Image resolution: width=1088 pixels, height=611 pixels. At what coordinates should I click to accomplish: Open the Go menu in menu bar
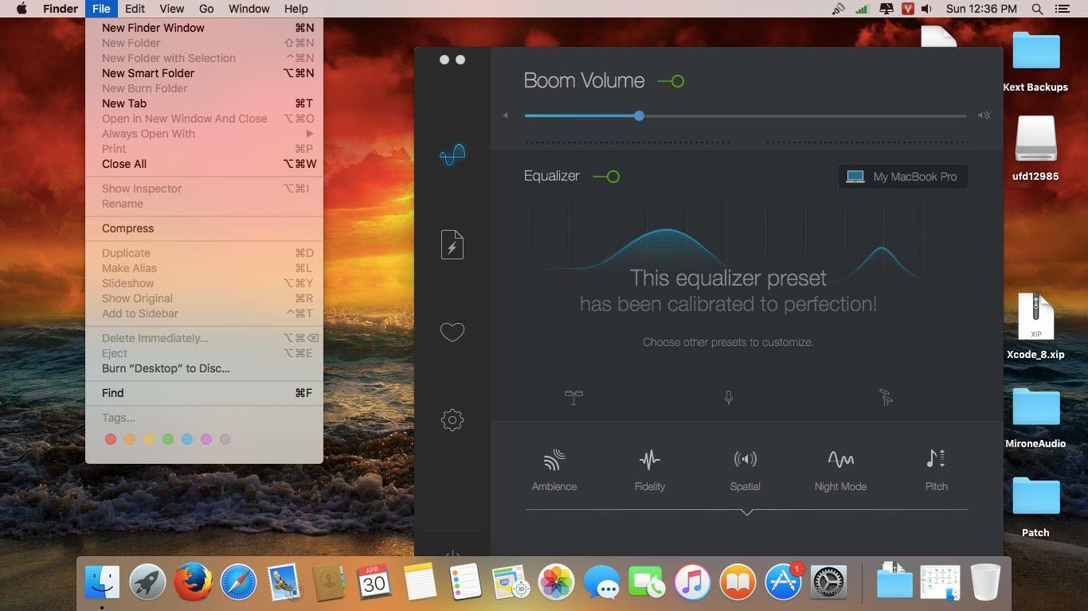pyautogui.click(x=206, y=9)
